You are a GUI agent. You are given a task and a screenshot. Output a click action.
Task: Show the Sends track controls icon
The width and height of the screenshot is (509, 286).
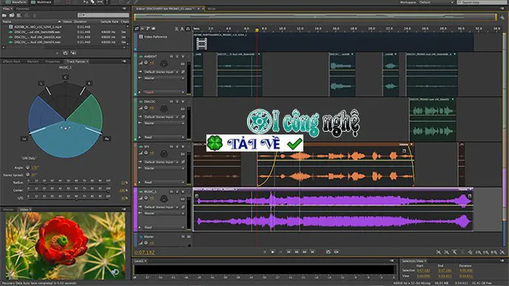point(148,29)
